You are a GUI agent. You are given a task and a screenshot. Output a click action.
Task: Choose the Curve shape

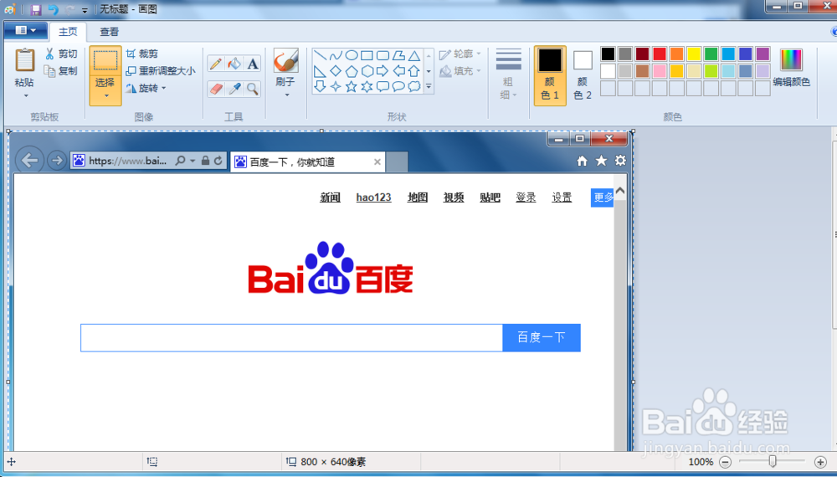click(x=336, y=55)
